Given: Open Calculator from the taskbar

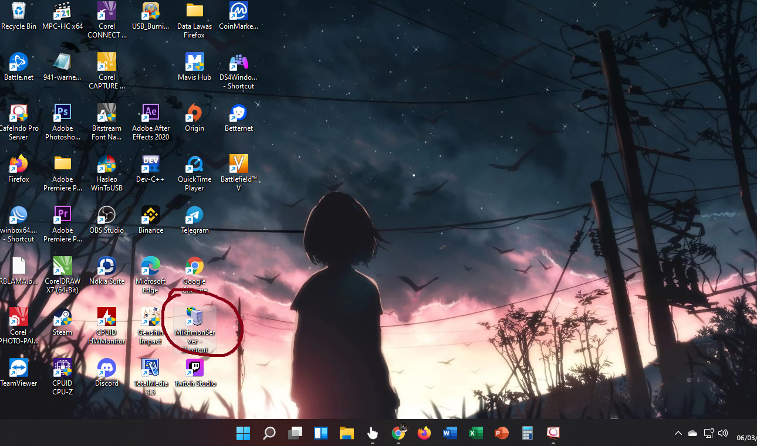Looking at the screenshot, I should click(527, 433).
